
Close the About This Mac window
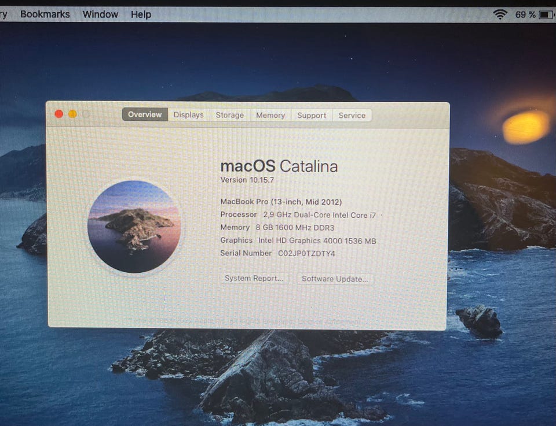[x=59, y=114]
